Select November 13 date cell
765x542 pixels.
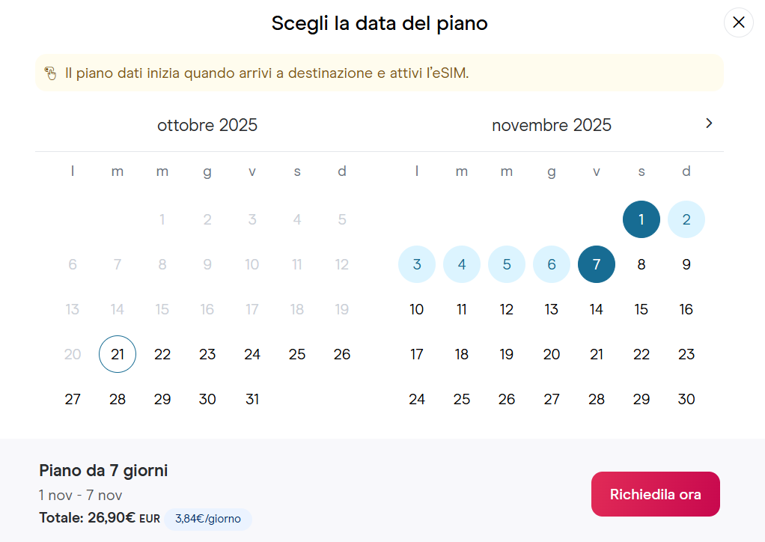[x=552, y=309]
